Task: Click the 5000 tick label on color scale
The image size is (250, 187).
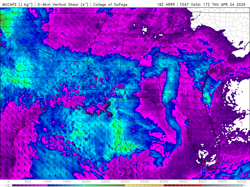Action: [202, 181]
